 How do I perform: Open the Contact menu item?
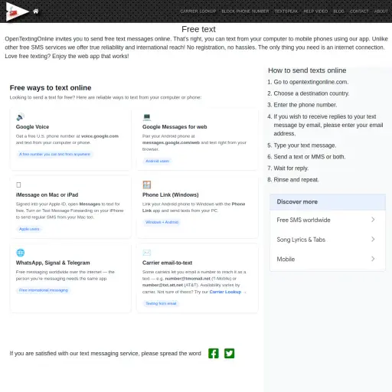tap(359, 11)
